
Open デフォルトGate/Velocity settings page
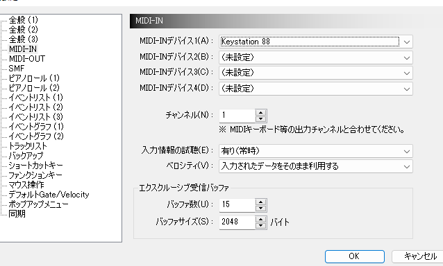[49, 195]
